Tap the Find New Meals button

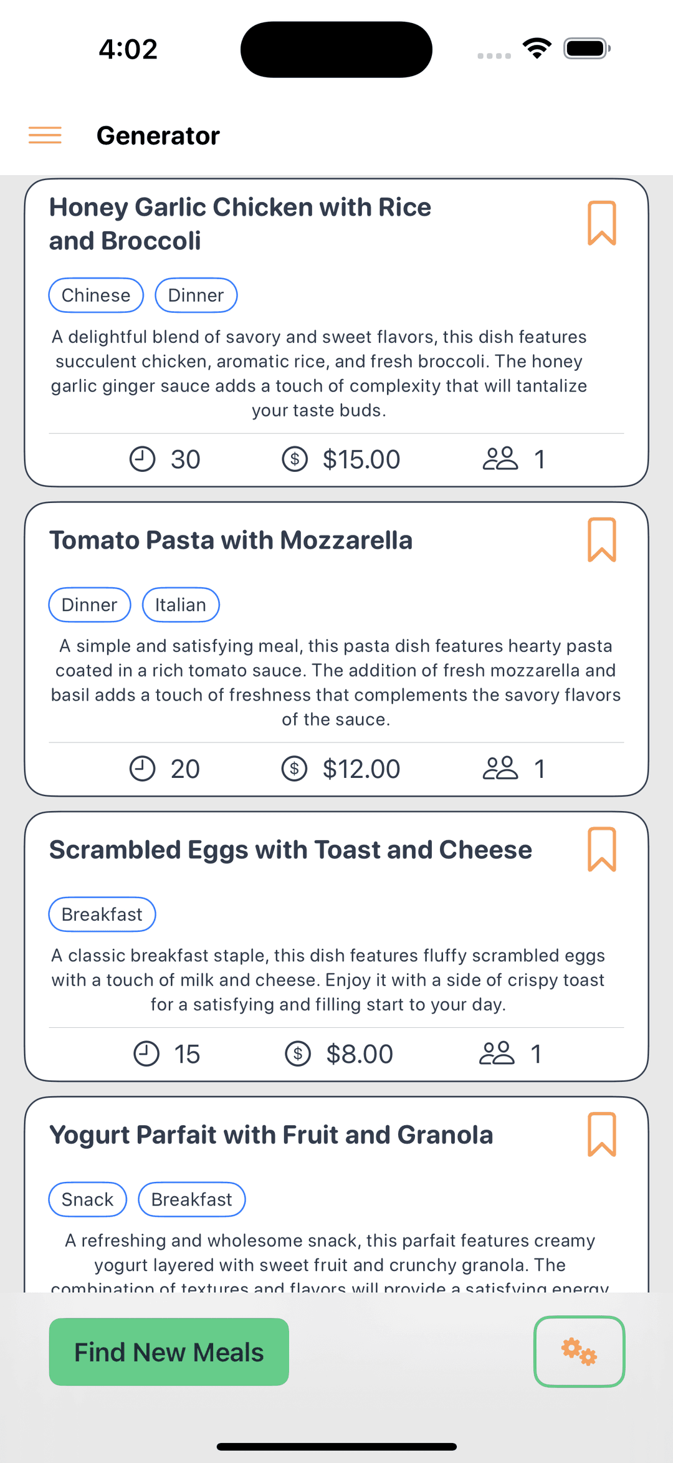[169, 1352]
